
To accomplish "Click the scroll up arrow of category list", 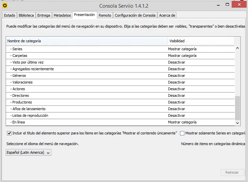I will click(x=237, y=48).
